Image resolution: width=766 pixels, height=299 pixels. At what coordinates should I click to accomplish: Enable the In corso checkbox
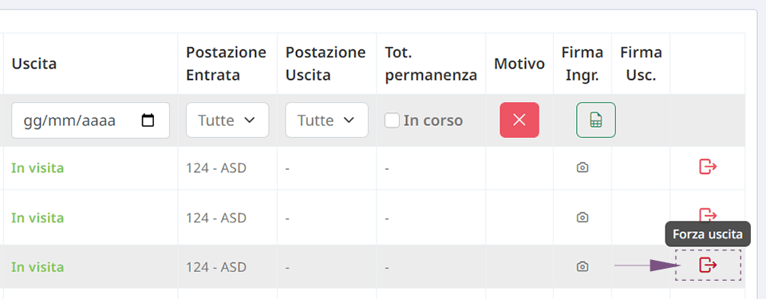(x=393, y=120)
